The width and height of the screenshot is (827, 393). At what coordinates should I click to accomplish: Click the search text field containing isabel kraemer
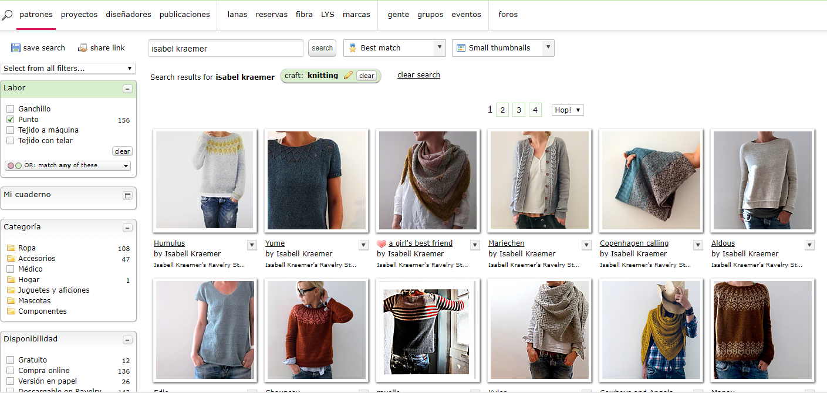pyautogui.click(x=226, y=48)
